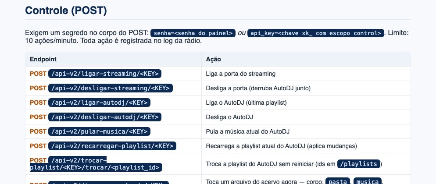Click the POST label beside desligar-streaming
The image size is (436, 184).
click(x=38, y=88)
